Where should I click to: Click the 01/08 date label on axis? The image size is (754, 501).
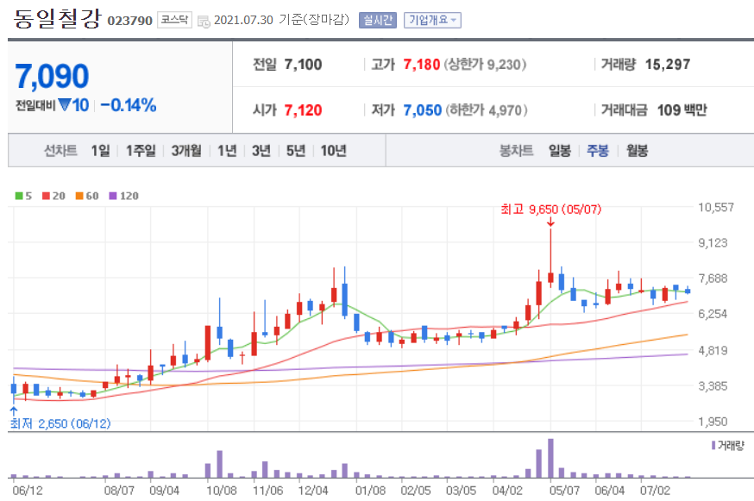(370, 491)
